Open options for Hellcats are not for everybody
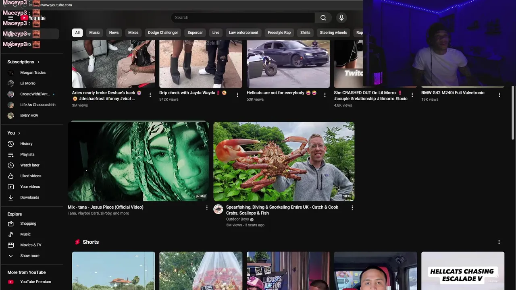The image size is (516, 290). tap(325, 95)
